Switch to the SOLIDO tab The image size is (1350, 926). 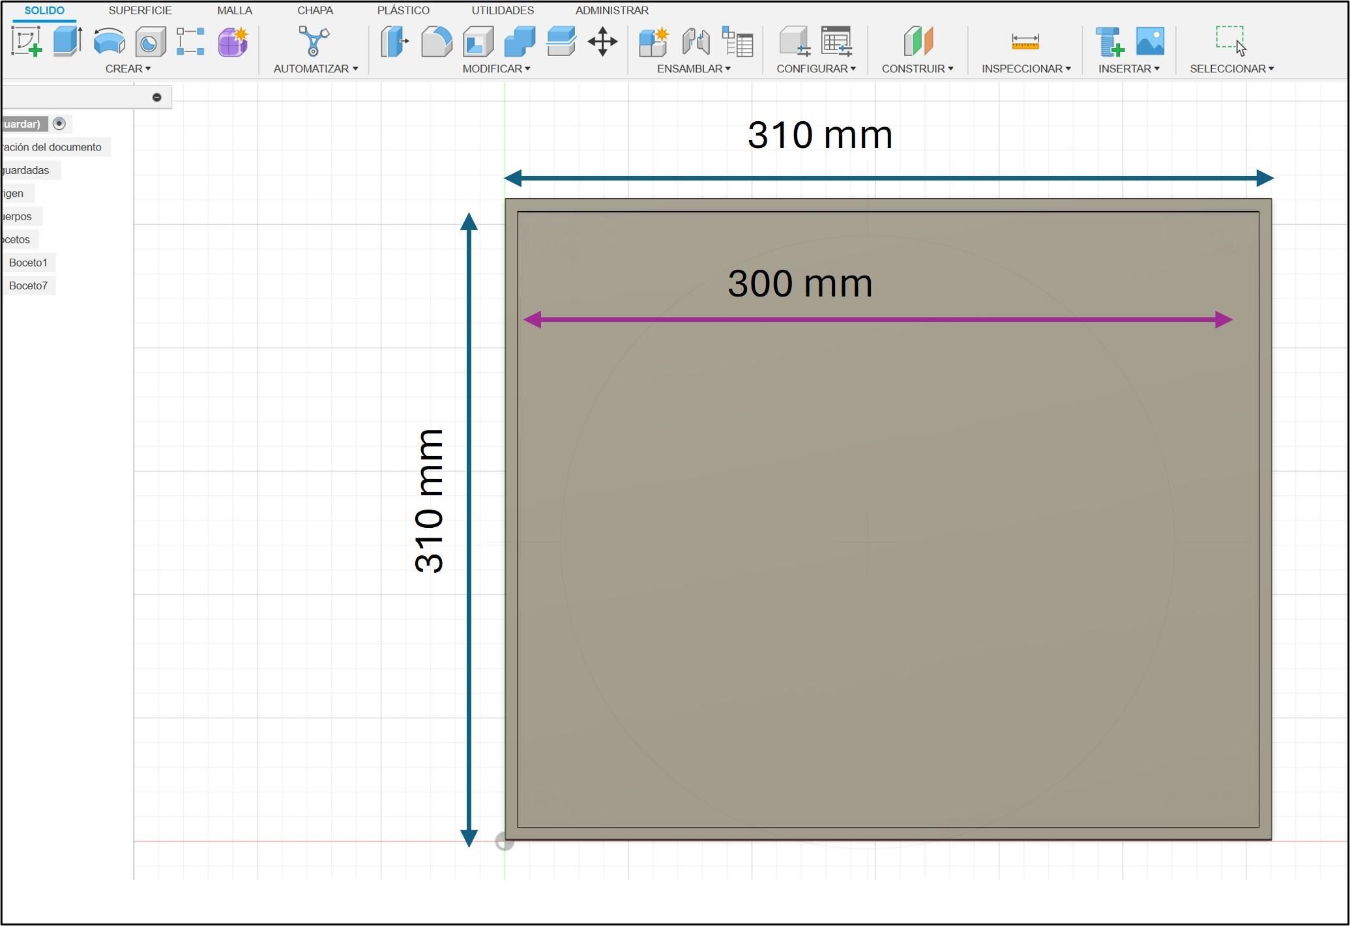(x=44, y=10)
